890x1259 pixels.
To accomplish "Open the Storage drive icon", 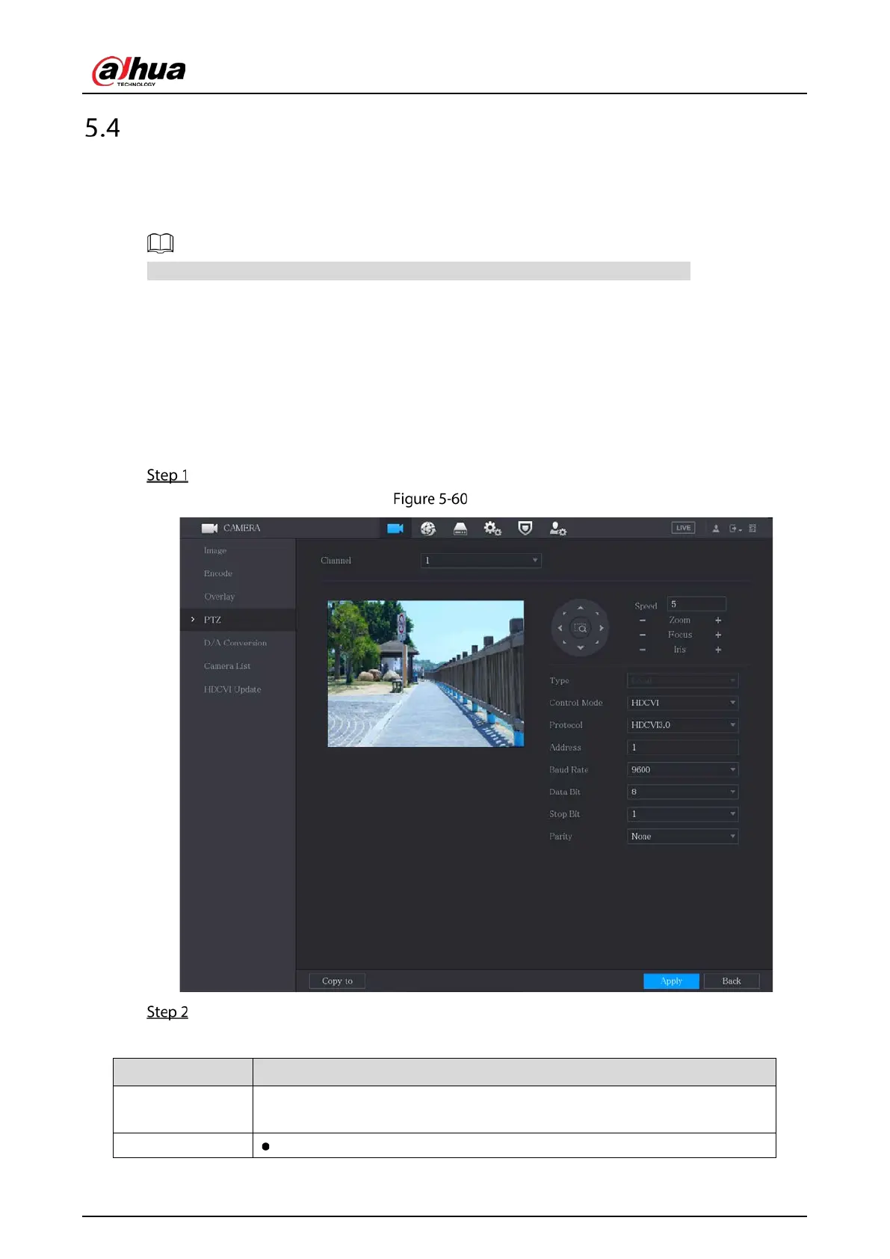I will 460,529.
